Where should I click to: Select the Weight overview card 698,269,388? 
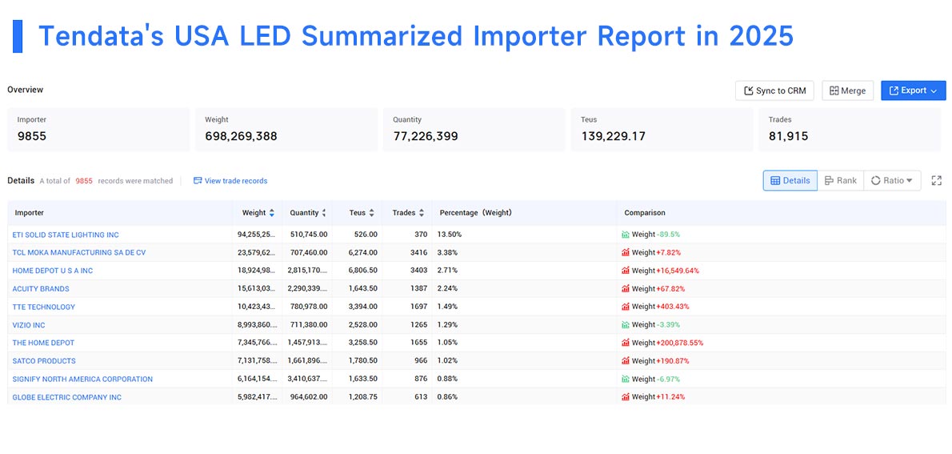point(286,130)
